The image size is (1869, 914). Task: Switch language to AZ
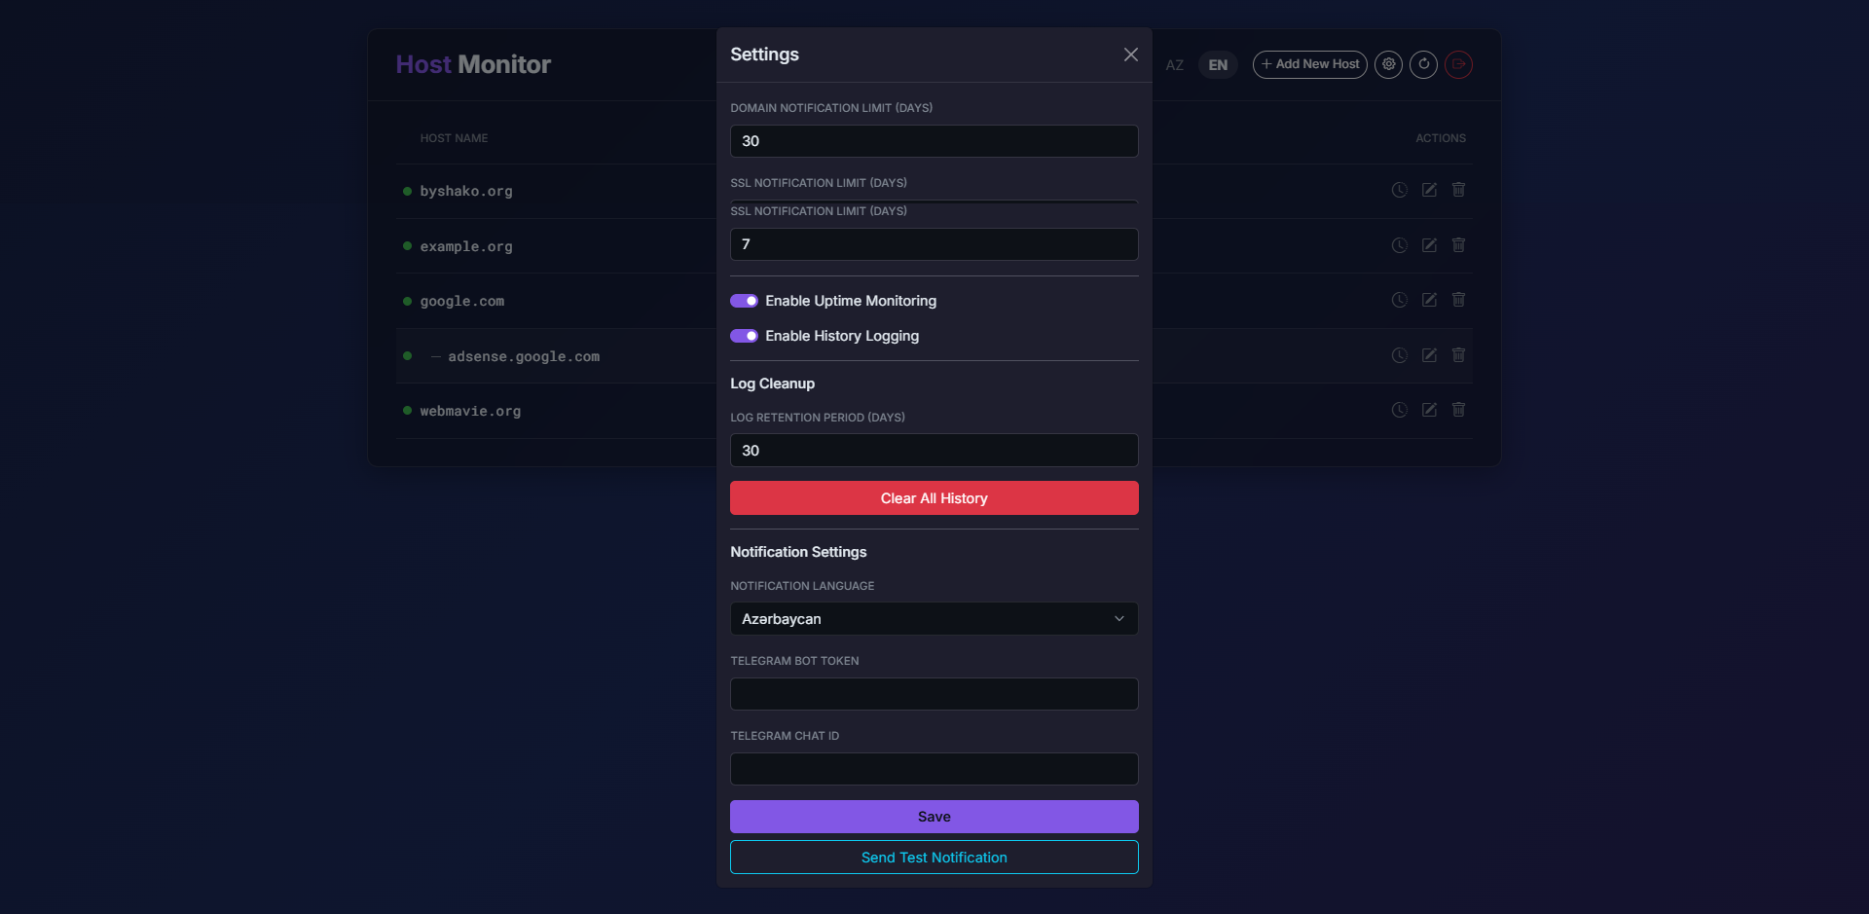(x=1175, y=65)
